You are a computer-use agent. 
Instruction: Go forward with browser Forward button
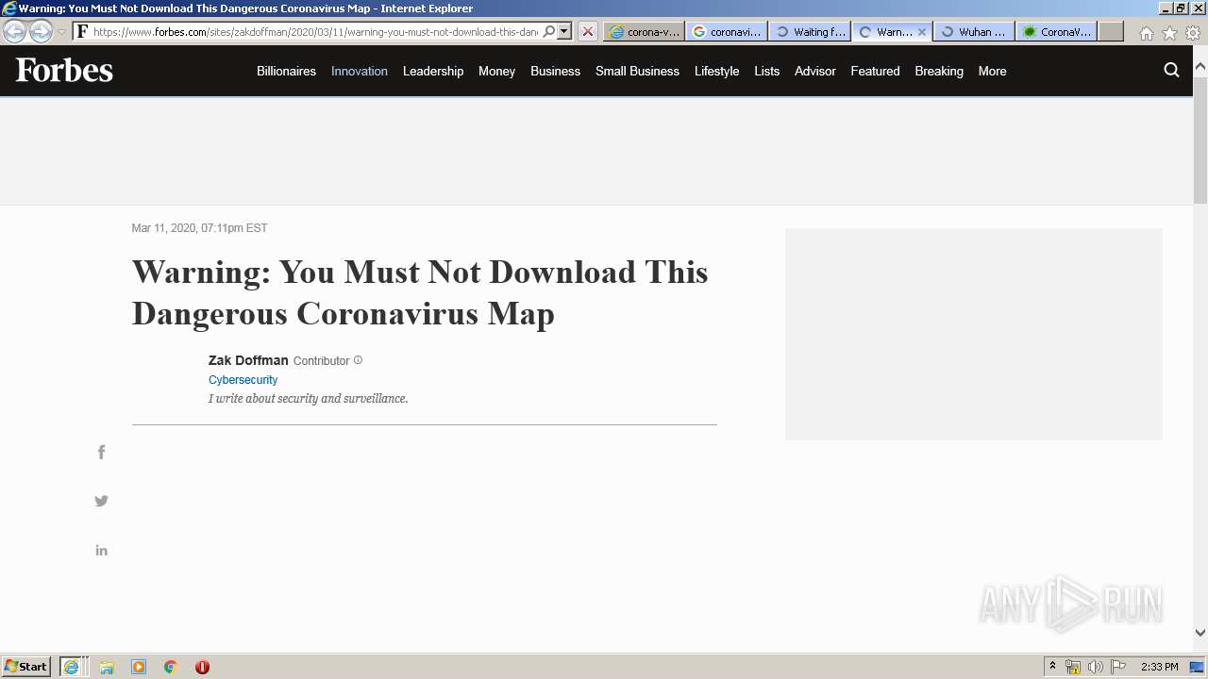pyautogui.click(x=41, y=31)
